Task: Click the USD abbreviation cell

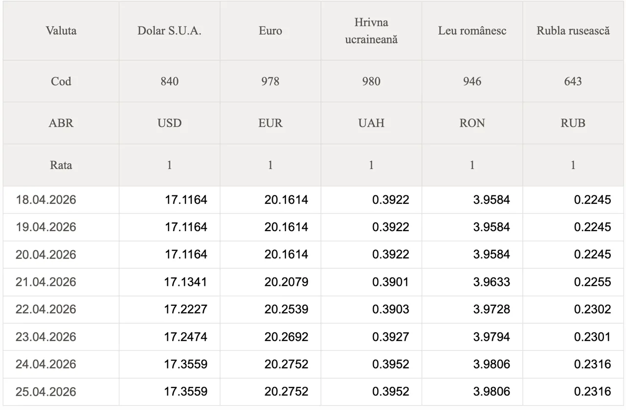Action: pos(169,123)
